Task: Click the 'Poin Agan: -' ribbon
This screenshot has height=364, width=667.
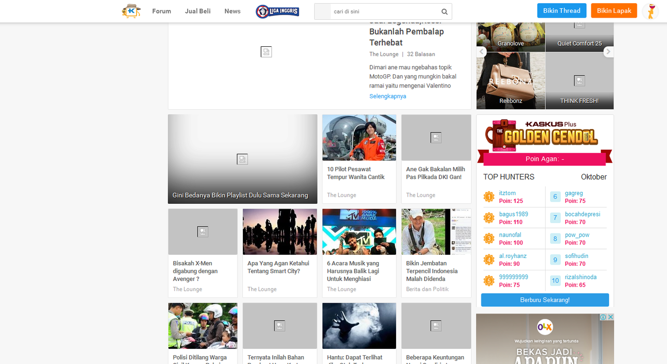Action: pyautogui.click(x=545, y=159)
